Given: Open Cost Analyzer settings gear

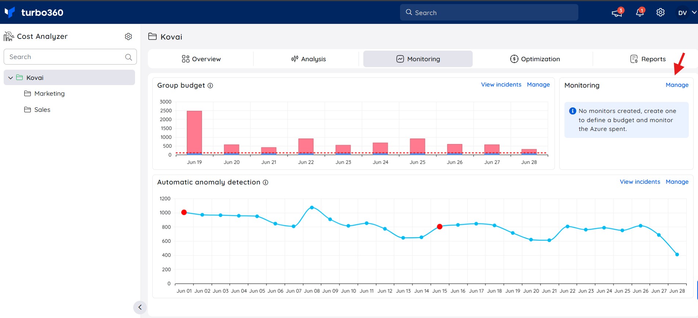Looking at the screenshot, I should [128, 36].
